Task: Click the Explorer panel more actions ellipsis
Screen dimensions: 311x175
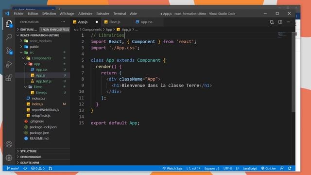Action: pos(63,22)
